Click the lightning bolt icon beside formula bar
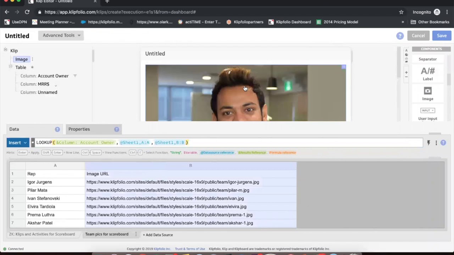The height and width of the screenshot is (255, 454). pyautogui.click(x=428, y=143)
